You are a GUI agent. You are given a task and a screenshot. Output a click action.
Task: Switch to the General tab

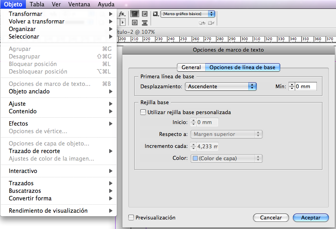tap(191, 67)
